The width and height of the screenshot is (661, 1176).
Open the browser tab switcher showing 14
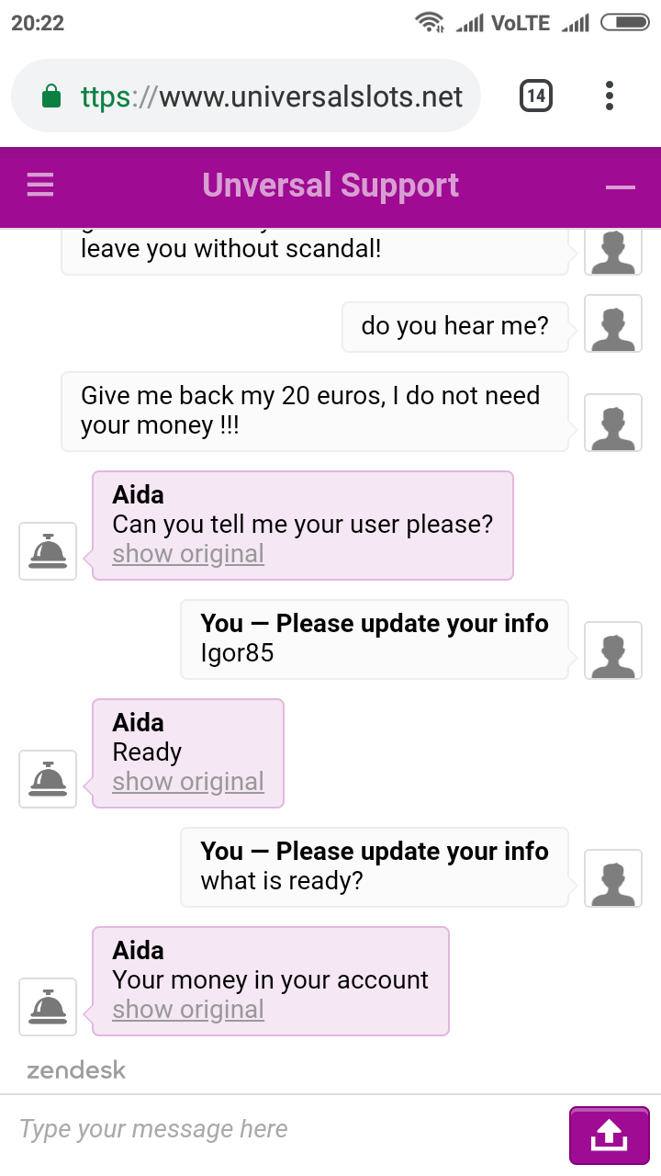[536, 96]
